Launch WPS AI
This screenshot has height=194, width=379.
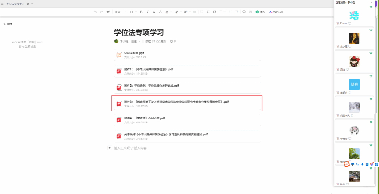point(276,12)
